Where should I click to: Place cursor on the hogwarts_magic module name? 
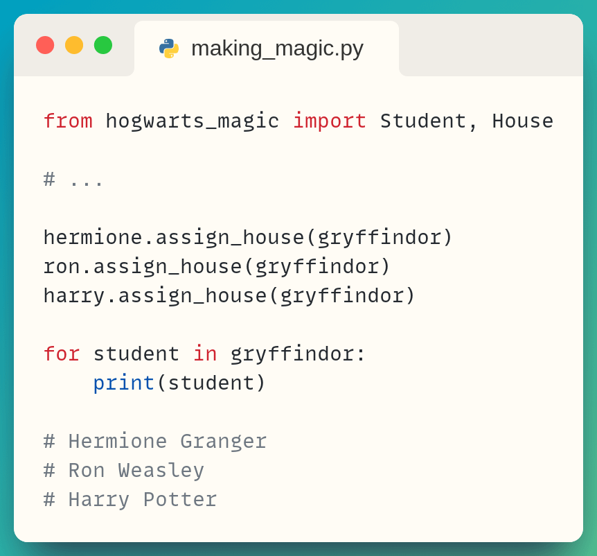click(x=192, y=121)
